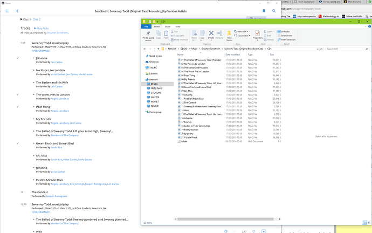Click the Search CD1 field
The image size is (372, 233).
[x=347, y=49]
